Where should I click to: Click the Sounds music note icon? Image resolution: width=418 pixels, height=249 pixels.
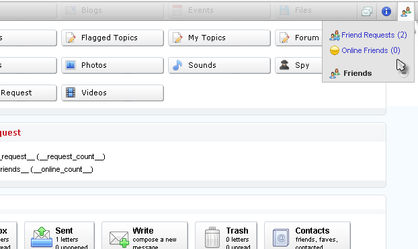click(x=177, y=65)
